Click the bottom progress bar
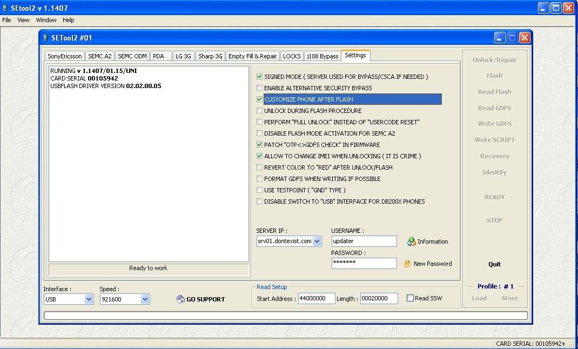Viewport: 578px width, 349px height. tap(286, 316)
